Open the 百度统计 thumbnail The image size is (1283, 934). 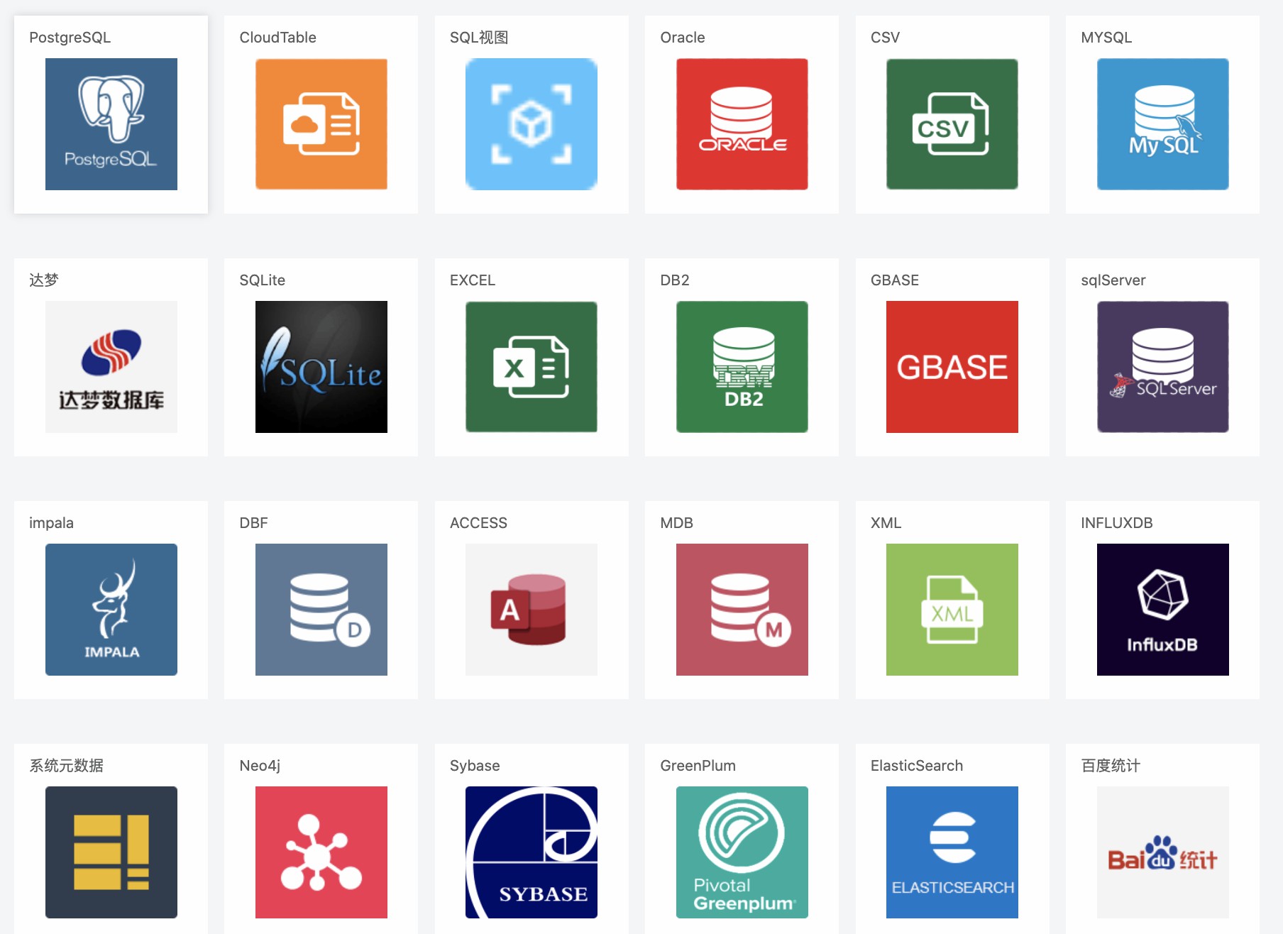click(x=1162, y=852)
